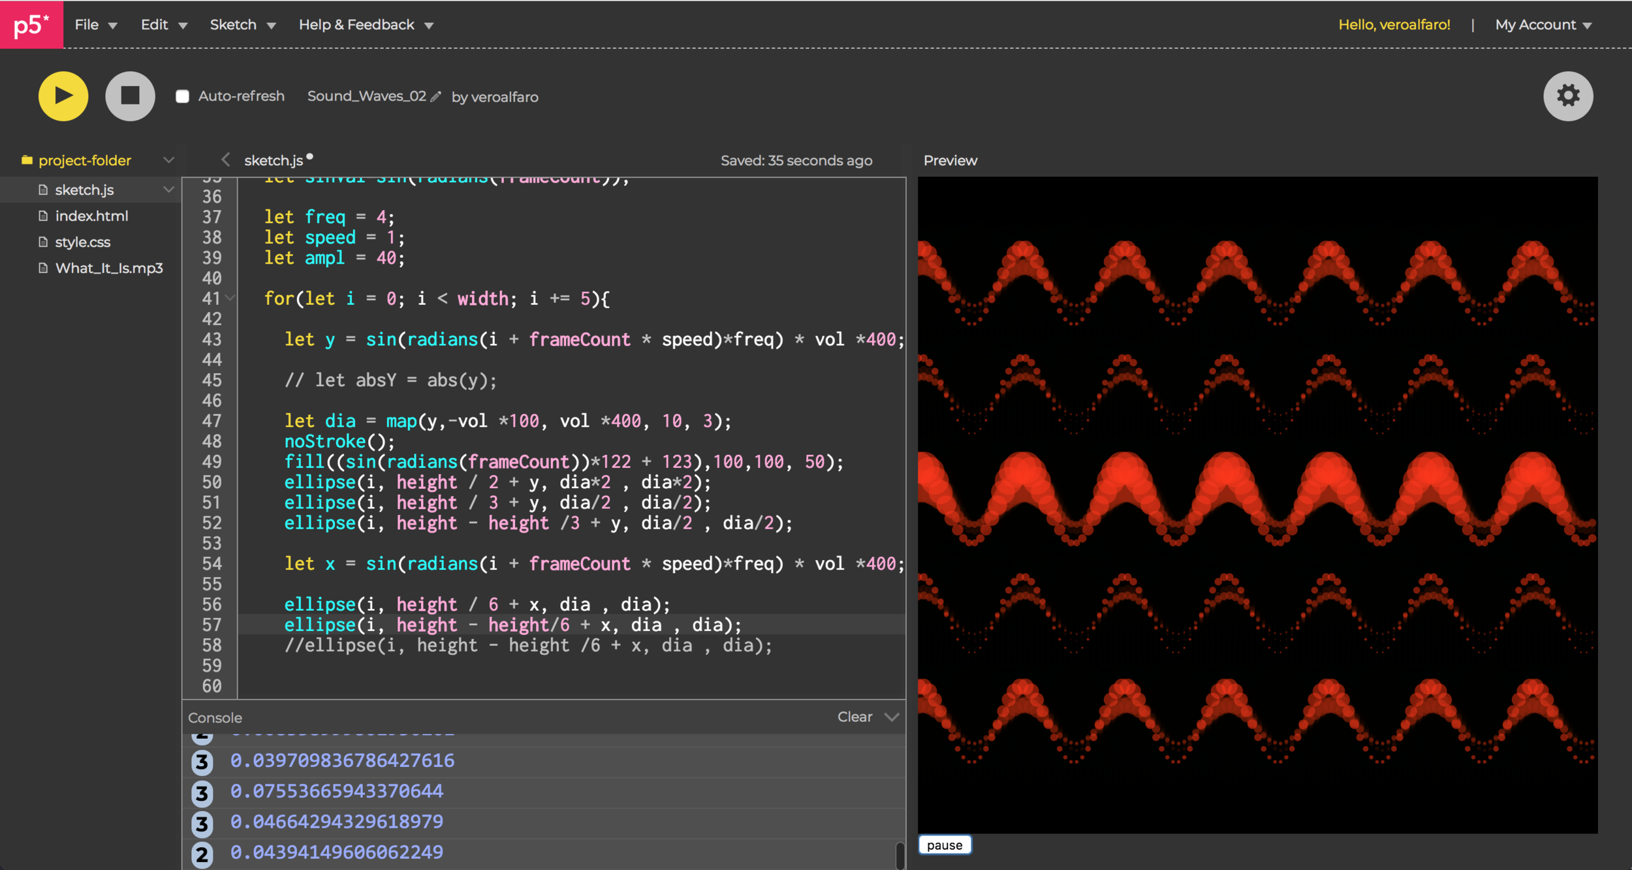Image resolution: width=1632 pixels, height=870 pixels.
Task: Expand the project-folder options chevron
Action: click(x=168, y=160)
